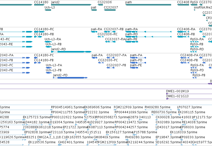Click transcript RpS9-RB

click(194, 47)
